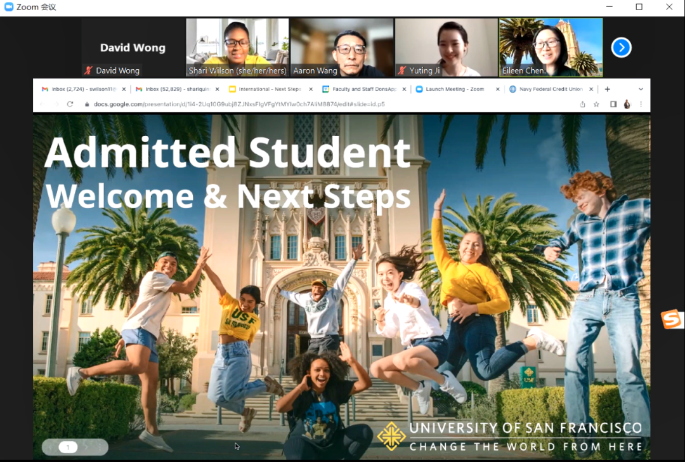Click David Wong's muted microphone icon
The height and width of the screenshot is (462, 685).
tap(89, 70)
